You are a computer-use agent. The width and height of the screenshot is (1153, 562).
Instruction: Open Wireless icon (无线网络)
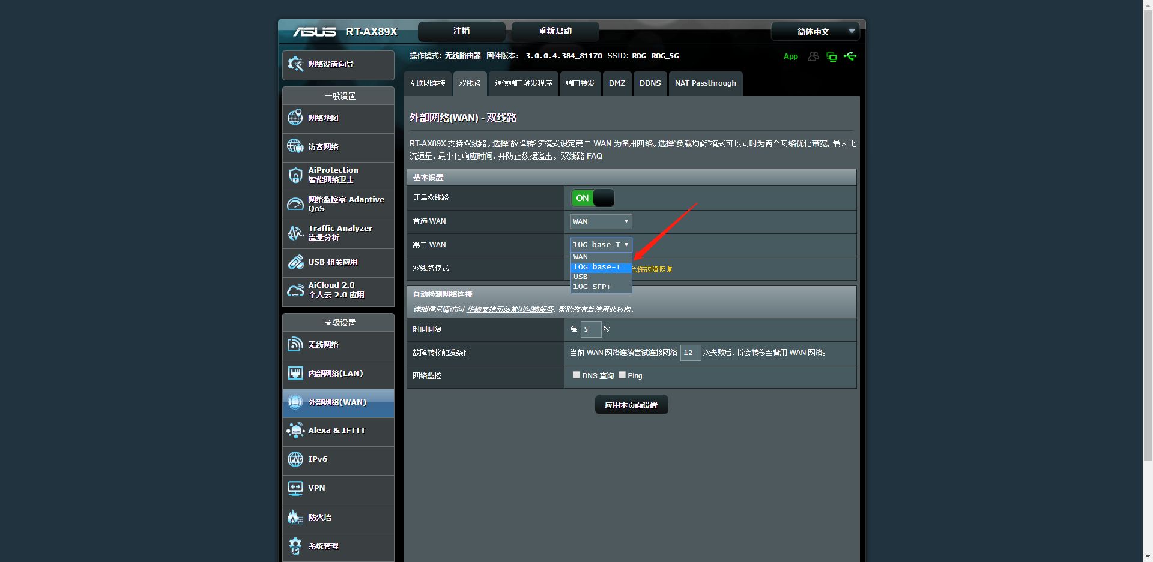click(x=295, y=344)
